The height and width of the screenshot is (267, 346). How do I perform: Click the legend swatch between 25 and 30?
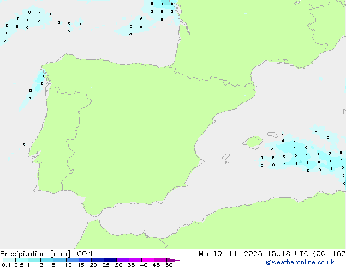pyautogui.click(x=110, y=260)
